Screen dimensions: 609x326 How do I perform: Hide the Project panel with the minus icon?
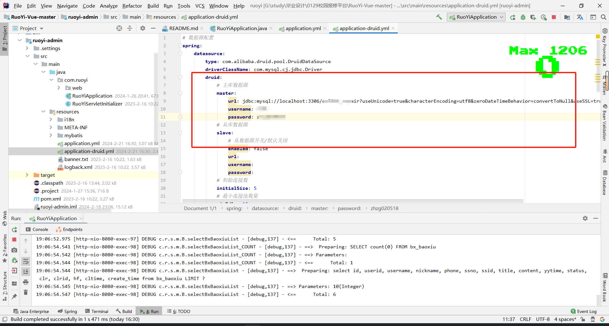tap(153, 28)
